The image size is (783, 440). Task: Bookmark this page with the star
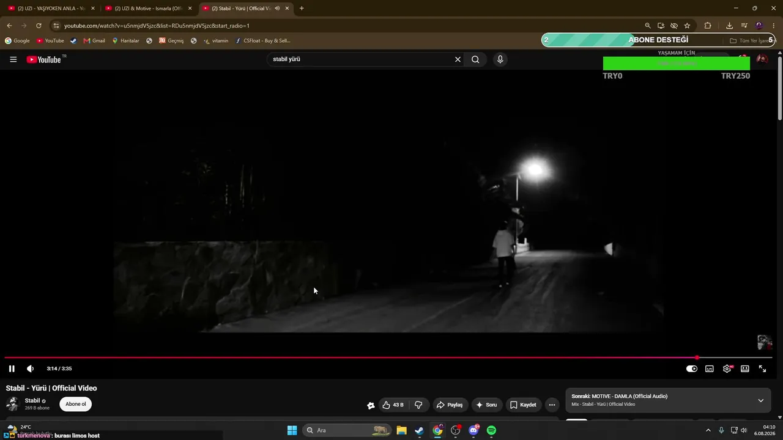coord(688,26)
